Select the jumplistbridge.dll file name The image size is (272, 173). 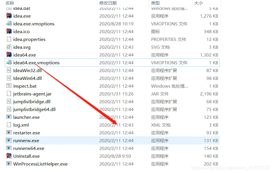(32, 101)
